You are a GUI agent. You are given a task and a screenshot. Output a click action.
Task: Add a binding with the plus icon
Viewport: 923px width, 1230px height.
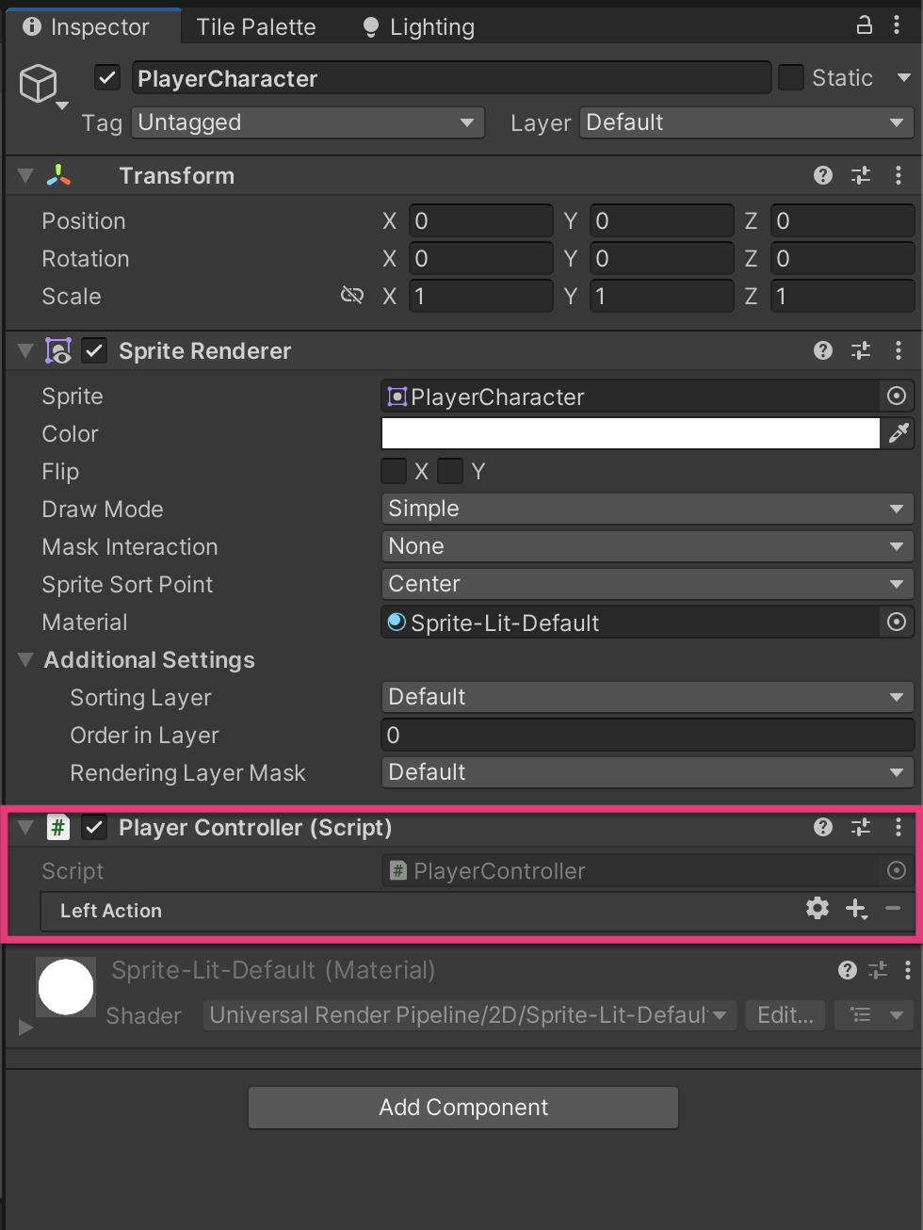click(x=856, y=909)
